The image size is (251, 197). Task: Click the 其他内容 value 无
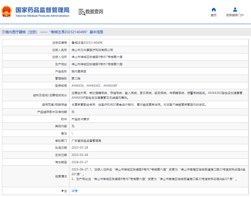coord(73,126)
